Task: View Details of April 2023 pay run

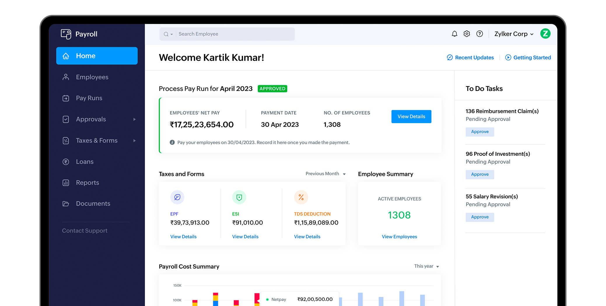Action: [x=411, y=116]
